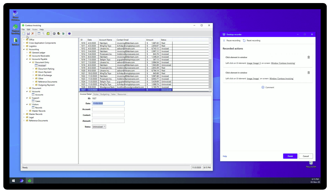Open the File menu
The width and height of the screenshot is (331, 193).
pos(23,30)
